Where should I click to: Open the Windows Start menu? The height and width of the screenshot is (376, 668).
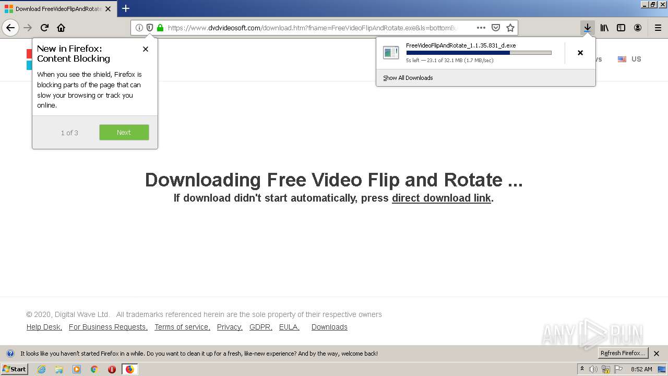pyautogui.click(x=15, y=369)
